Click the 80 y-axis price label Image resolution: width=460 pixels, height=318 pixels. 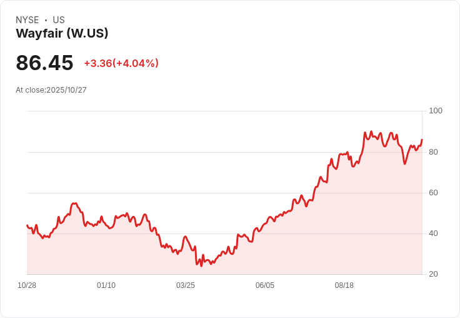(x=433, y=152)
